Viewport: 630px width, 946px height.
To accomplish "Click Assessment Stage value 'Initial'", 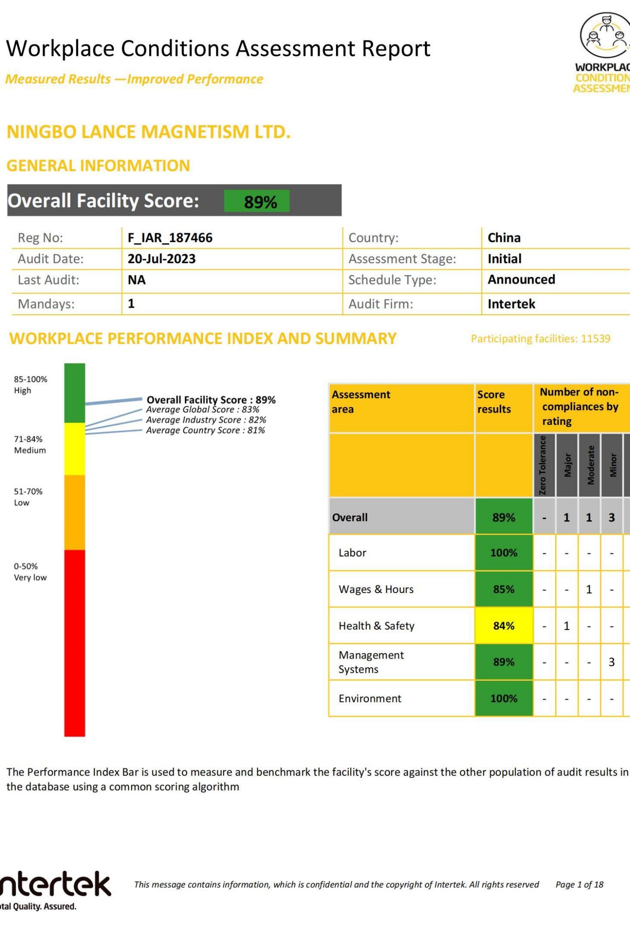I will tap(504, 259).
